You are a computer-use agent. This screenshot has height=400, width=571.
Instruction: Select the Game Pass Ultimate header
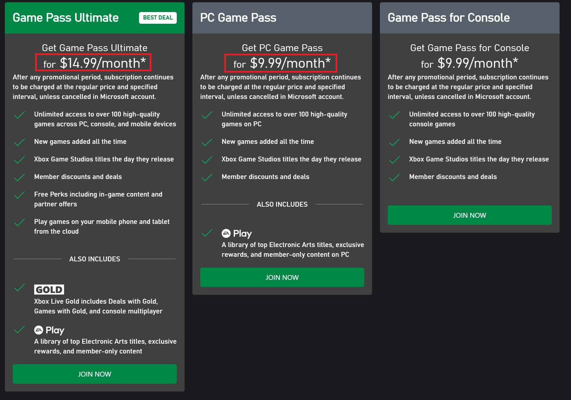tap(66, 18)
